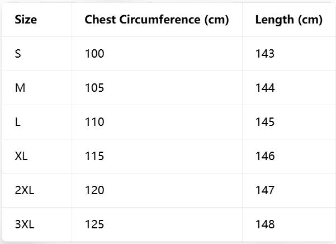This screenshot has height=244, width=336.
Task: Click length value 143
Action: coord(265,54)
